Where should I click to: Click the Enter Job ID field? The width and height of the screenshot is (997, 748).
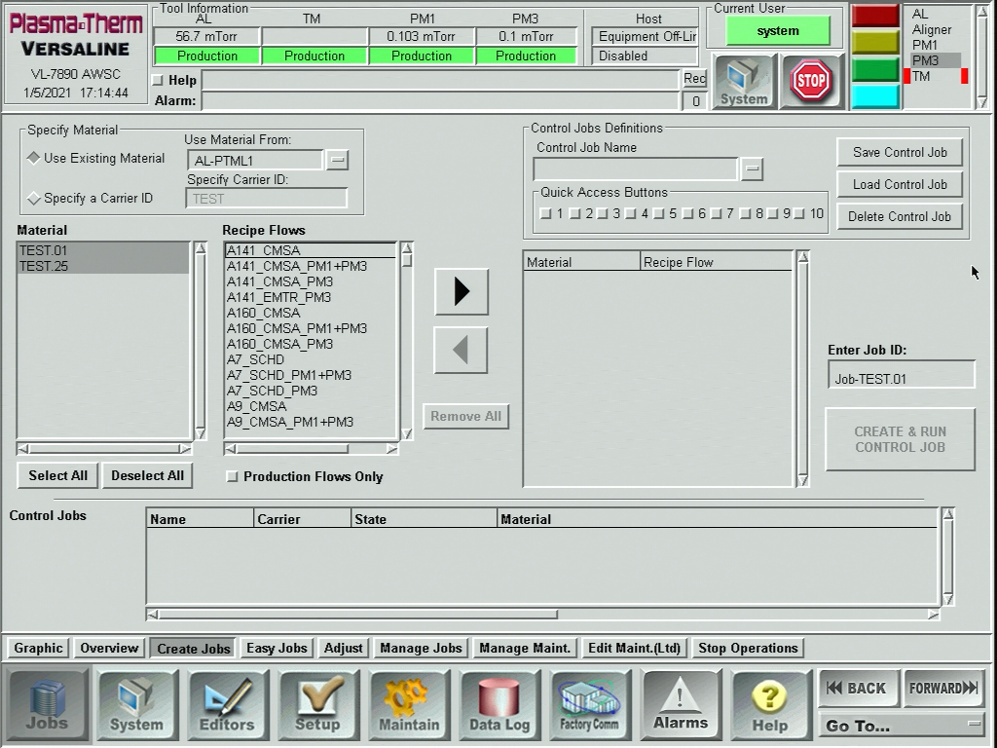click(x=901, y=379)
